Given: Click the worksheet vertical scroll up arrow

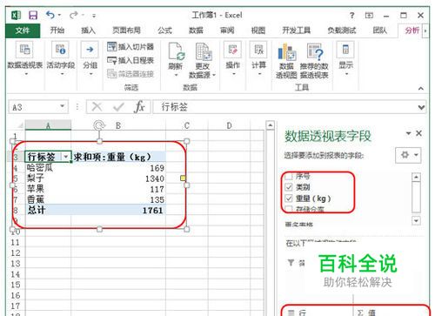Looking at the screenshot, I should click(270, 125).
